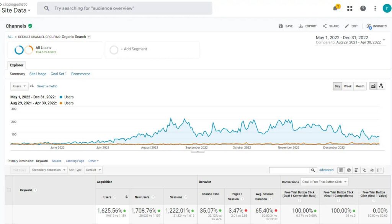Click the Export button
The height and width of the screenshot is (224, 392).
coord(308,26)
